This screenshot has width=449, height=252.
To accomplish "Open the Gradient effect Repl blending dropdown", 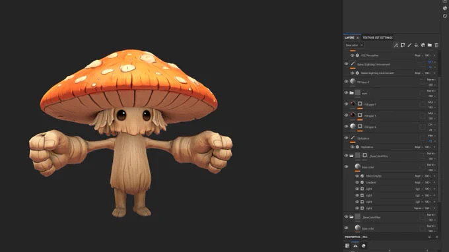I will point(419,183).
